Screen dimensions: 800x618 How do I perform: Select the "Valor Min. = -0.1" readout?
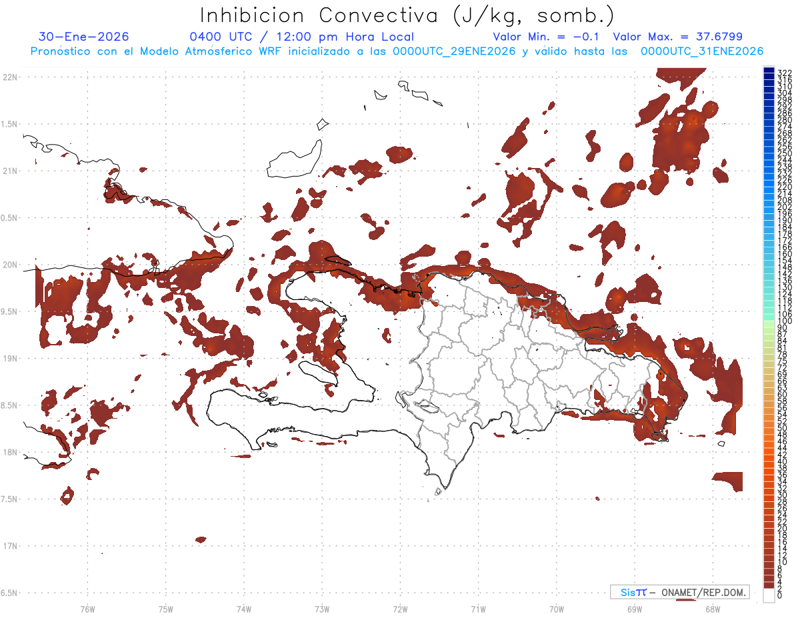tap(546, 37)
